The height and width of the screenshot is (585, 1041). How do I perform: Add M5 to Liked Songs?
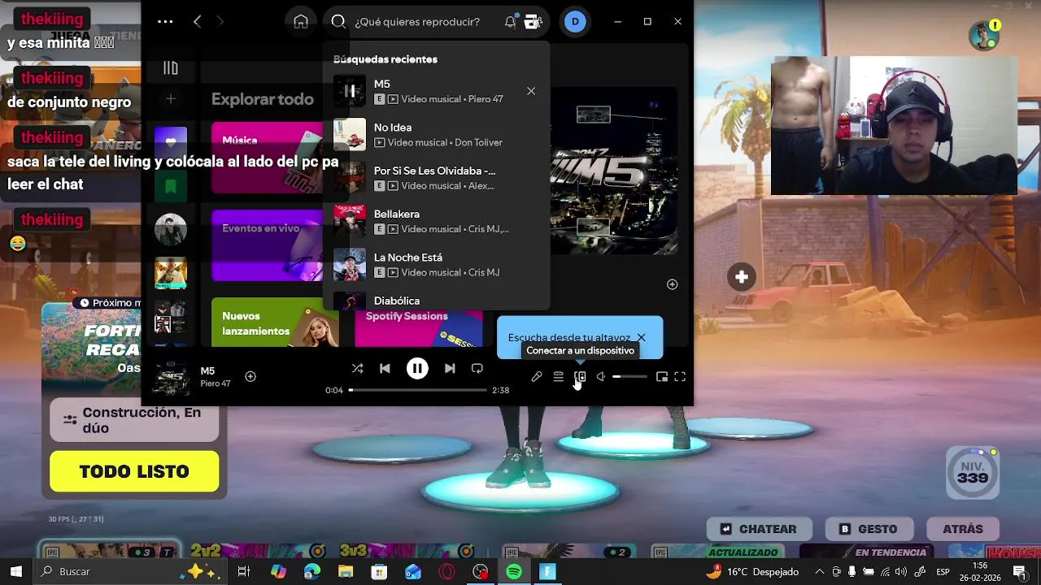click(250, 376)
